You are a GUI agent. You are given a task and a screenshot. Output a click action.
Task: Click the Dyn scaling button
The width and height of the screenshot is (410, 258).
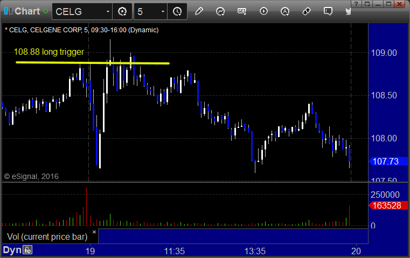[x=12, y=250]
